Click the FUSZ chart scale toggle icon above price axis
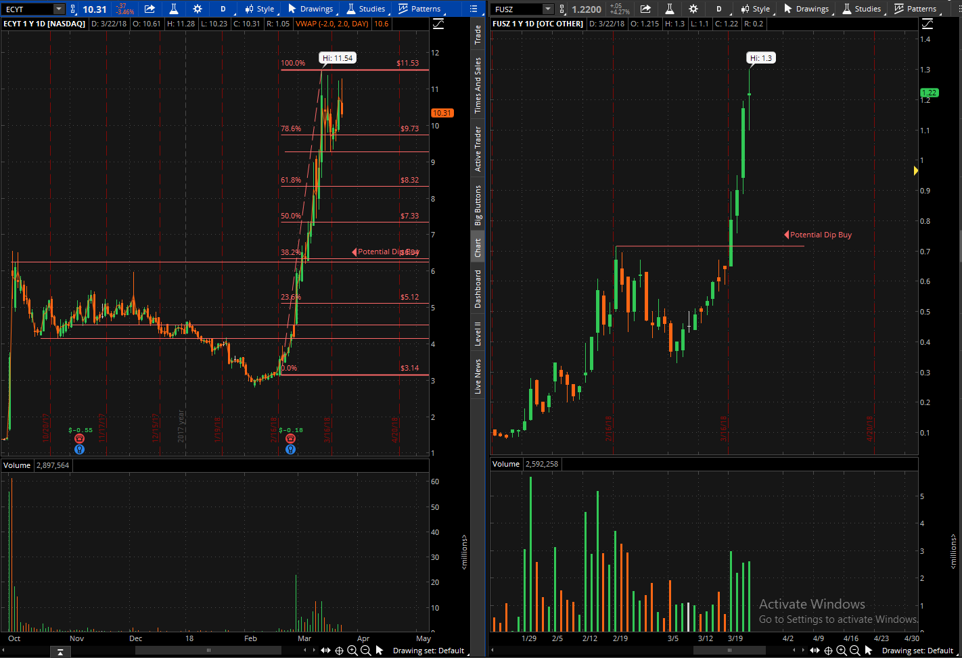This screenshot has height=658, width=962. pyautogui.click(x=927, y=24)
